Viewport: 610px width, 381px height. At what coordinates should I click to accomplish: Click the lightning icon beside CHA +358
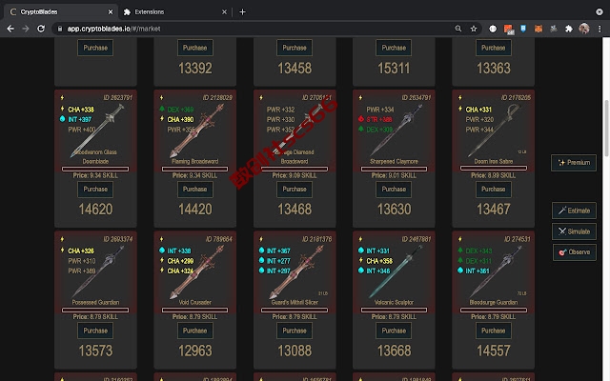coord(361,260)
